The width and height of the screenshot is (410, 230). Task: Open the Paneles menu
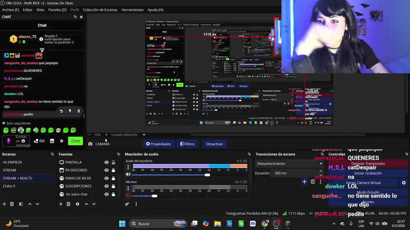click(x=57, y=10)
